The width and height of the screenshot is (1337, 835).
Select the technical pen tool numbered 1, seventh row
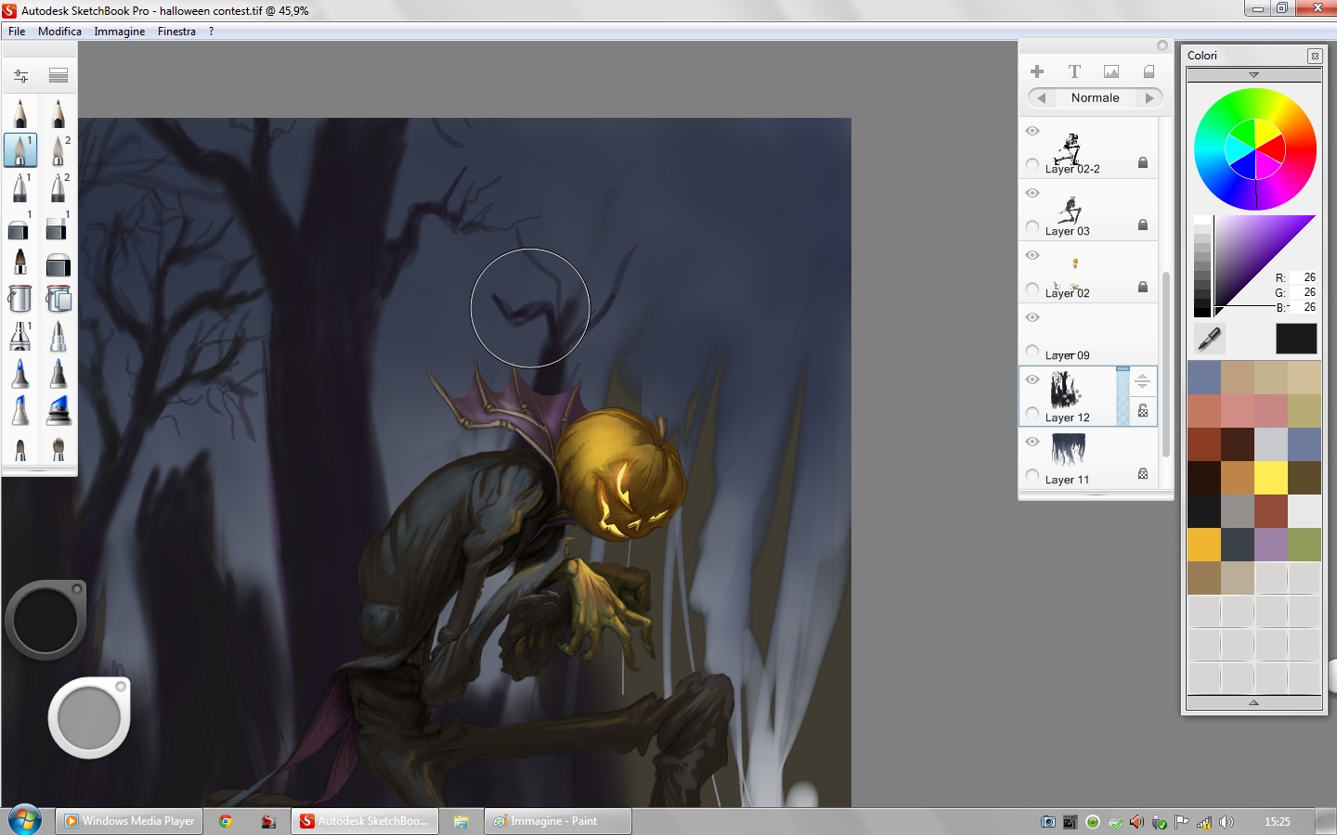(20, 336)
